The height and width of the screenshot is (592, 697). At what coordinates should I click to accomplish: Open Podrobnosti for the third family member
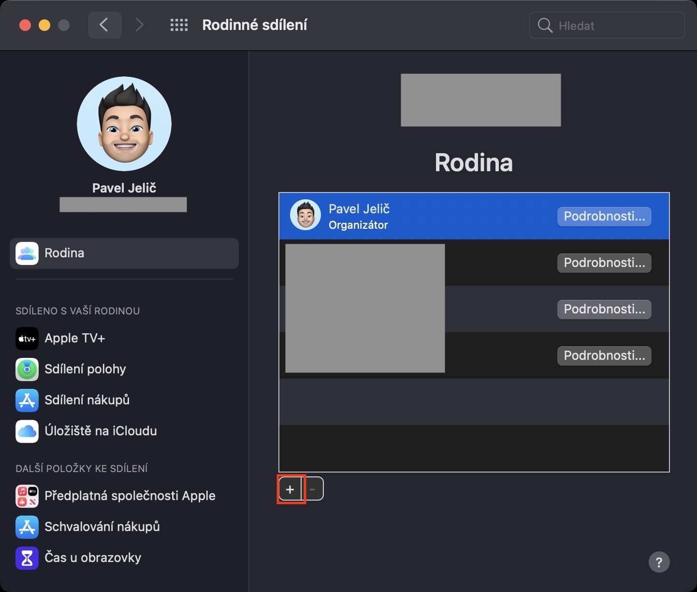point(604,310)
